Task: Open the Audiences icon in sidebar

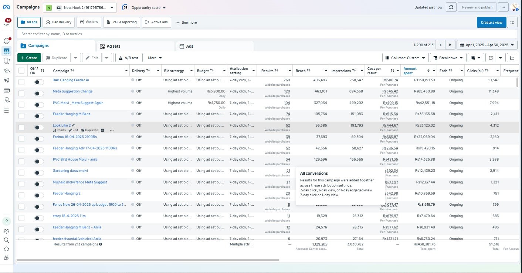Action: [x=6, y=71]
